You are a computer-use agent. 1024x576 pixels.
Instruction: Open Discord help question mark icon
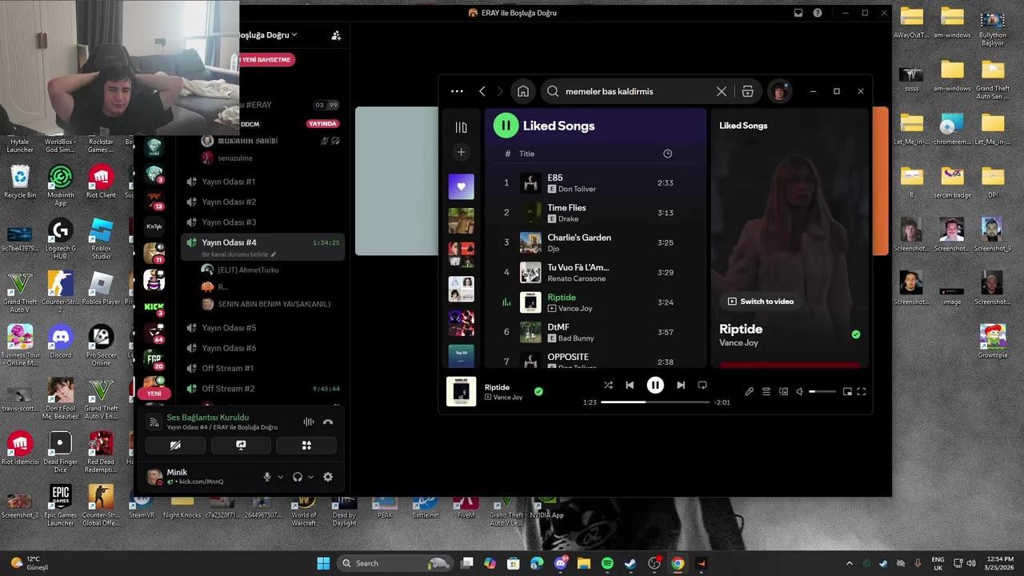[817, 13]
